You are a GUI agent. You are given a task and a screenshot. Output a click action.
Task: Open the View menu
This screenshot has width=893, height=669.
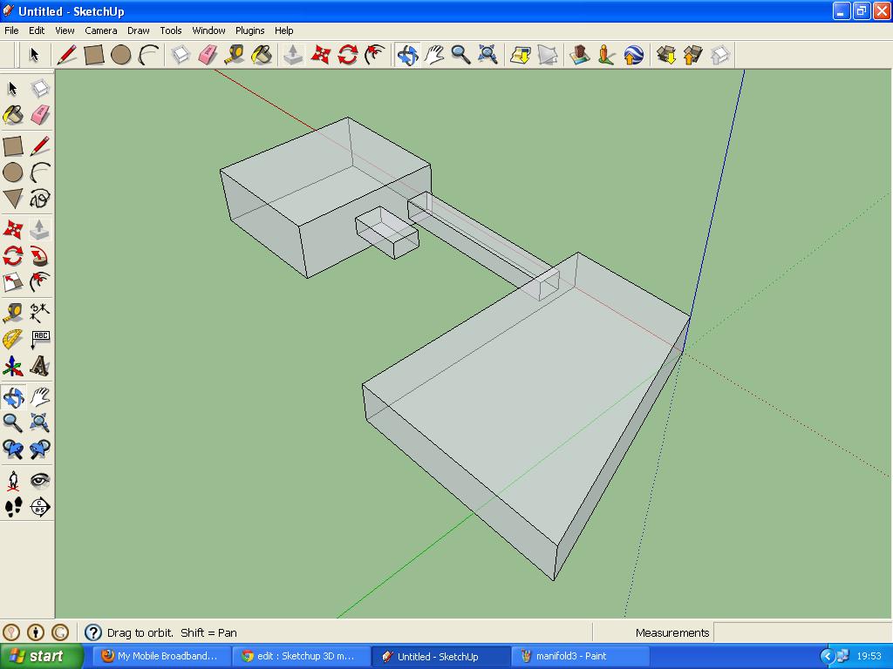click(65, 30)
